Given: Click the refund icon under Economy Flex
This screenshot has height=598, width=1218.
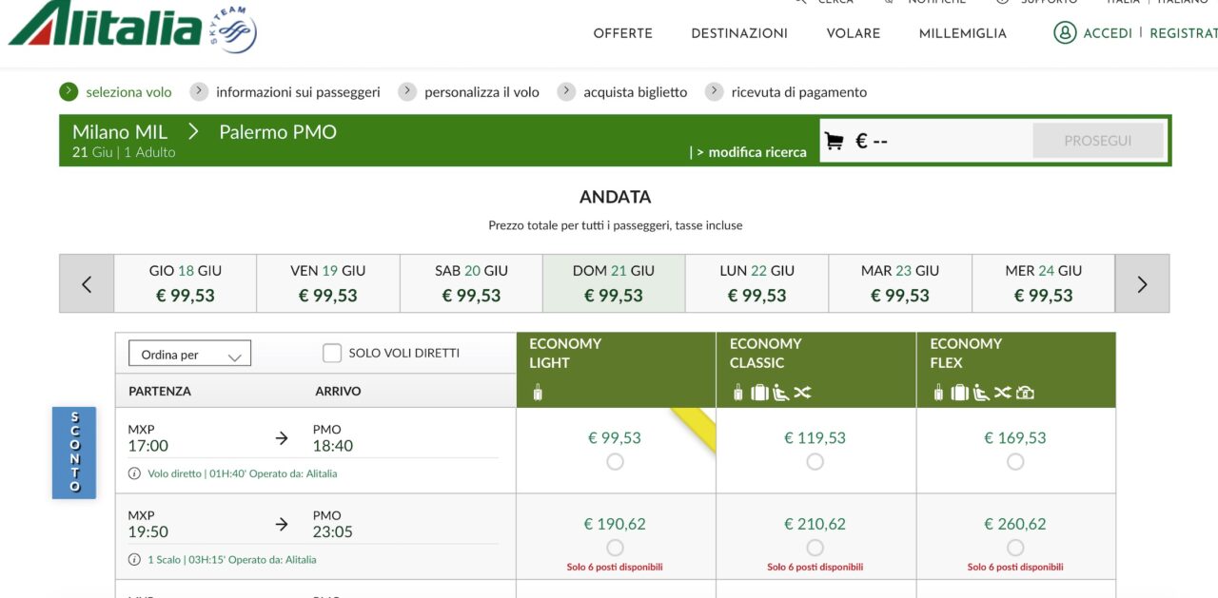Looking at the screenshot, I should [x=1025, y=392].
